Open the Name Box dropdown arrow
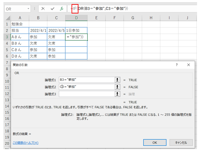Image resolution: width=198 pixels, height=151 pixels. [x=29, y=9]
